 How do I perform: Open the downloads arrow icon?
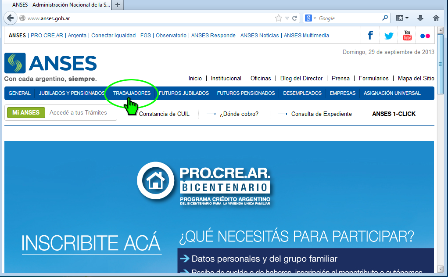click(420, 18)
